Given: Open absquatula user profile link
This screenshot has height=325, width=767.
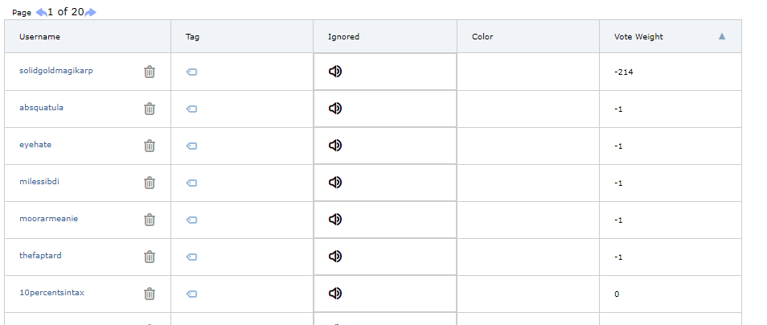Looking at the screenshot, I should coord(41,108).
